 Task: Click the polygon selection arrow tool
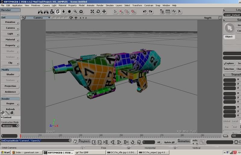point(133,11)
